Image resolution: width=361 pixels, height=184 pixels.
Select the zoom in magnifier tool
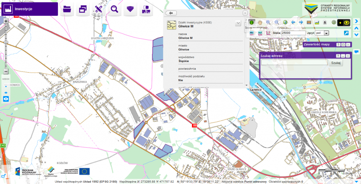(x=268, y=23)
